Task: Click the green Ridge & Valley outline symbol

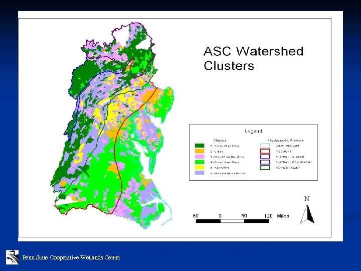Action: click(265, 168)
